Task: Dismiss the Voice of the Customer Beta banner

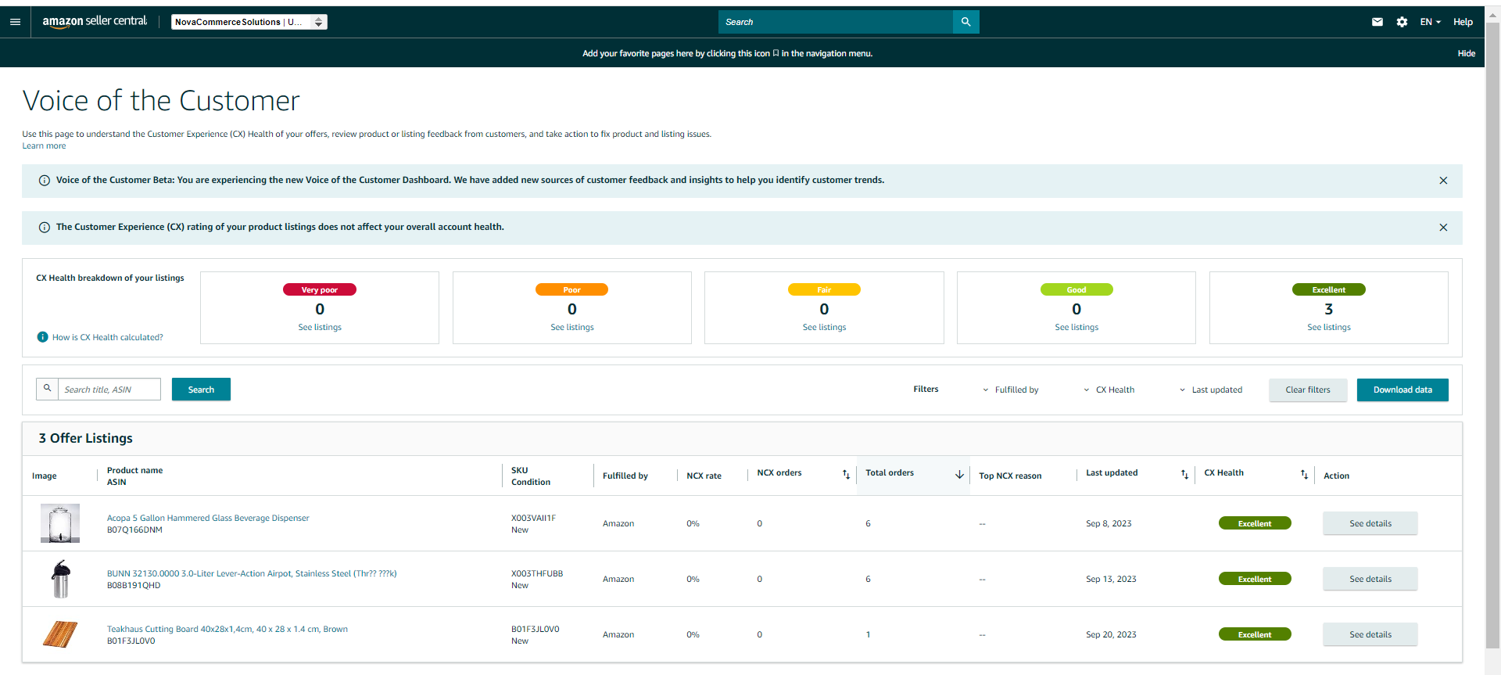Action: [x=1443, y=181]
